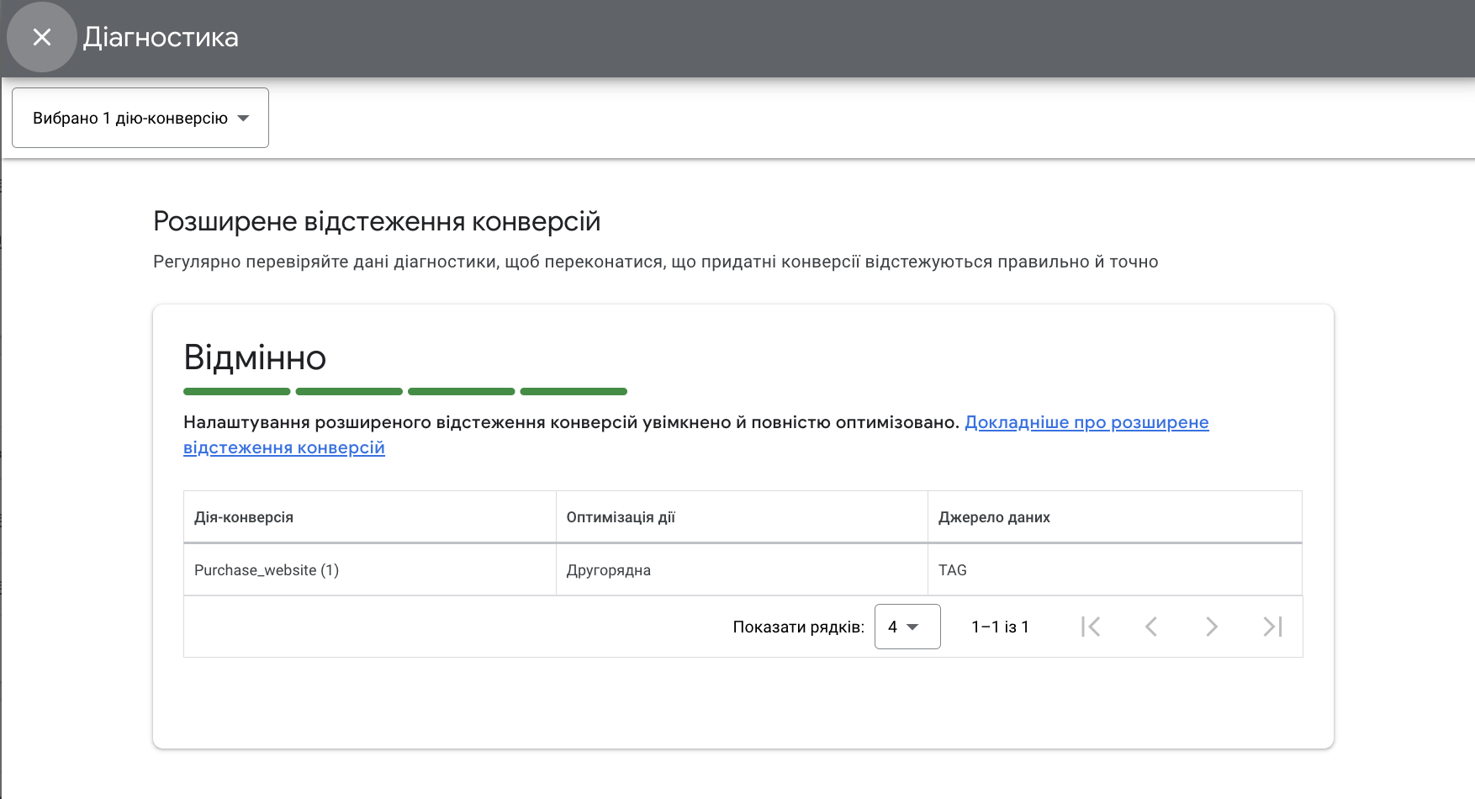Go to first page of table

[1091, 627]
